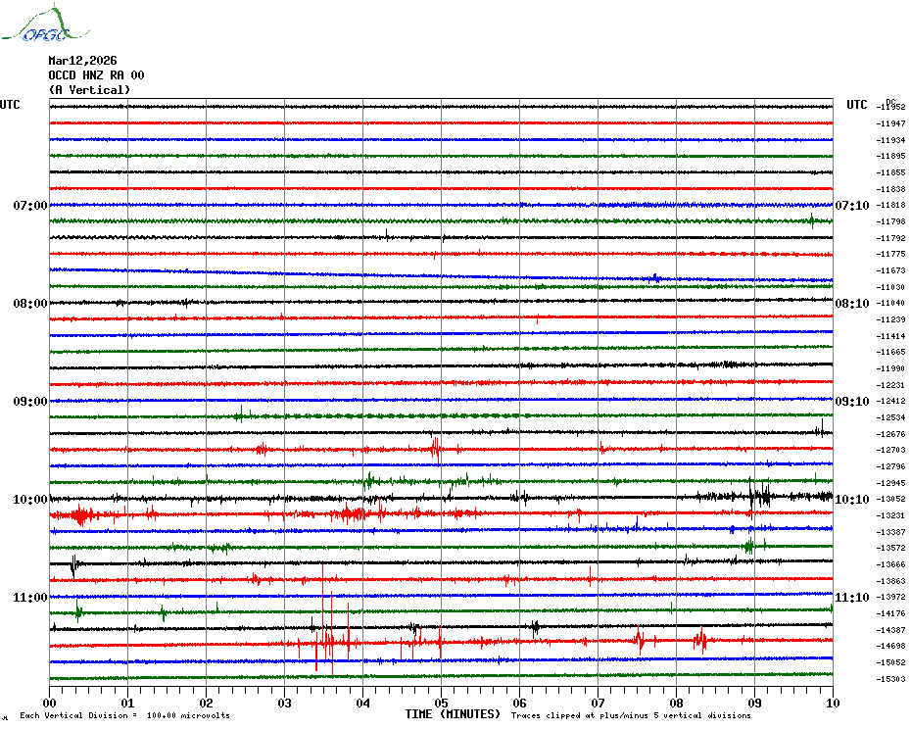This screenshot has height=729, width=911.
Task: Click the DC offset value "-11673"
Action: (x=891, y=270)
